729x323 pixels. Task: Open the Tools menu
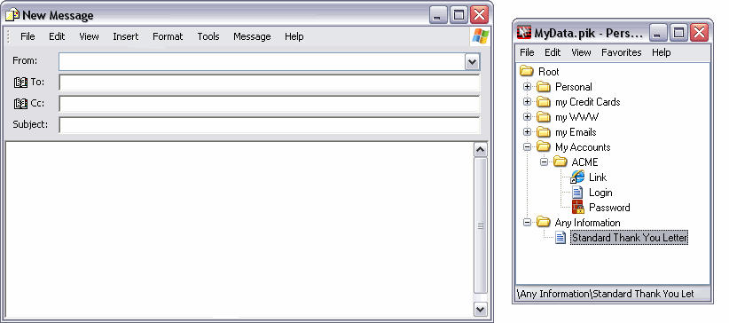coord(208,36)
